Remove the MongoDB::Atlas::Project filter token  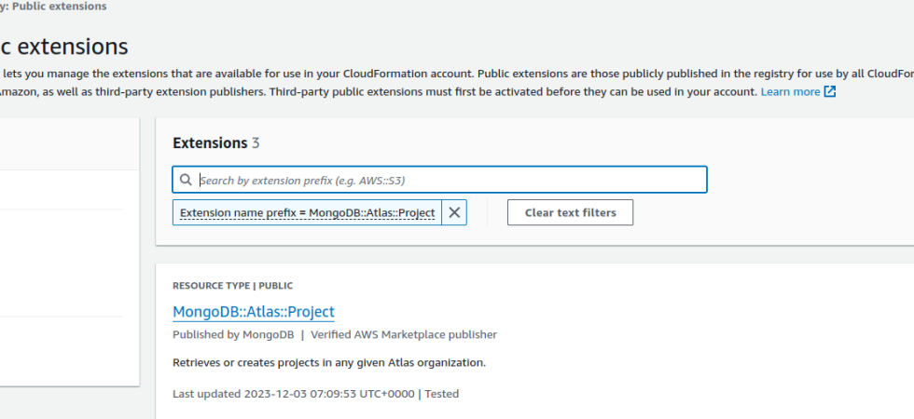(454, 212)
